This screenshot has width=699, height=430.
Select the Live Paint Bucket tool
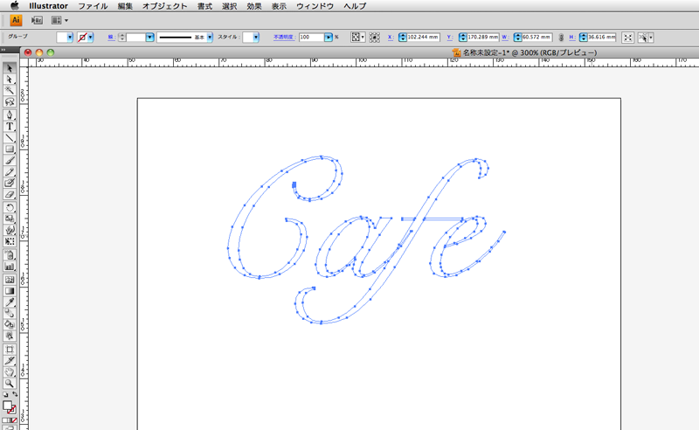[x=10, y=325]
